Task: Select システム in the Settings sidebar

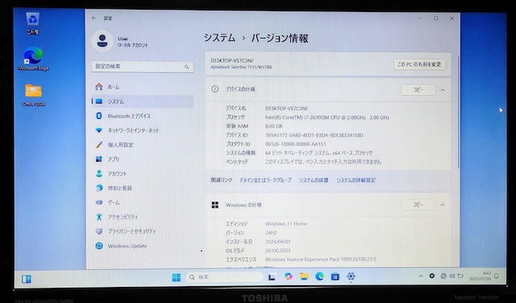Action: (142, 101)
